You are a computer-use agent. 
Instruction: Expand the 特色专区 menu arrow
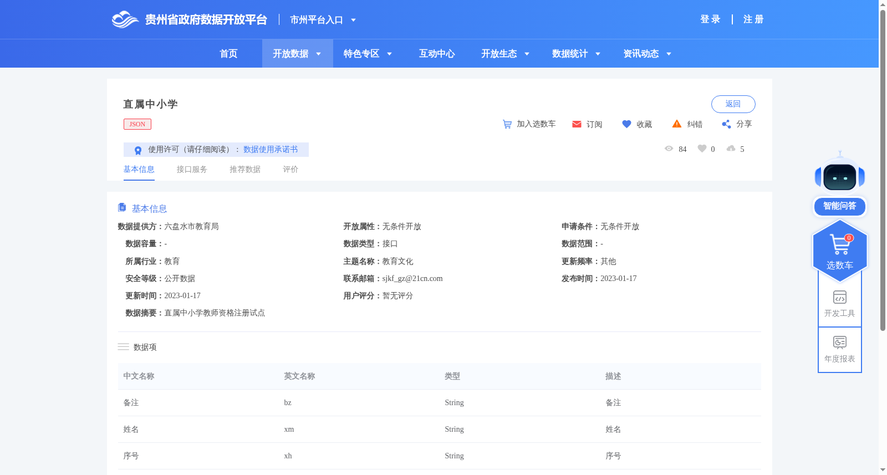pos(389,54)
